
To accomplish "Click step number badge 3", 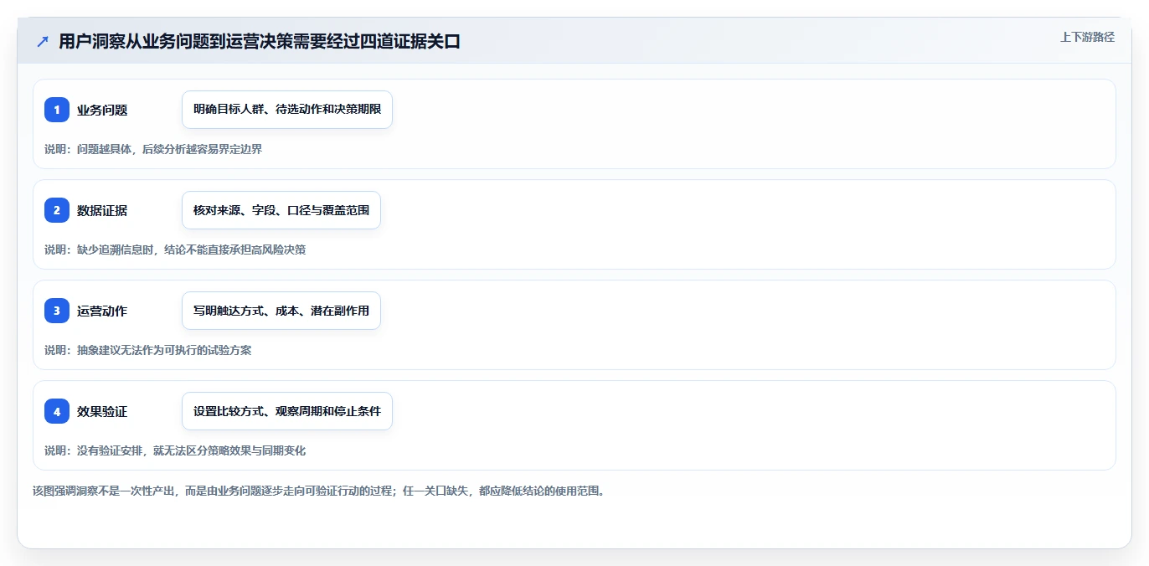I will point(57,311).
